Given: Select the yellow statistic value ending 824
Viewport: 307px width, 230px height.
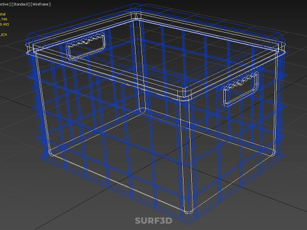Looking at the screenshot, I should pyautogui.click(x=4, y=34).
